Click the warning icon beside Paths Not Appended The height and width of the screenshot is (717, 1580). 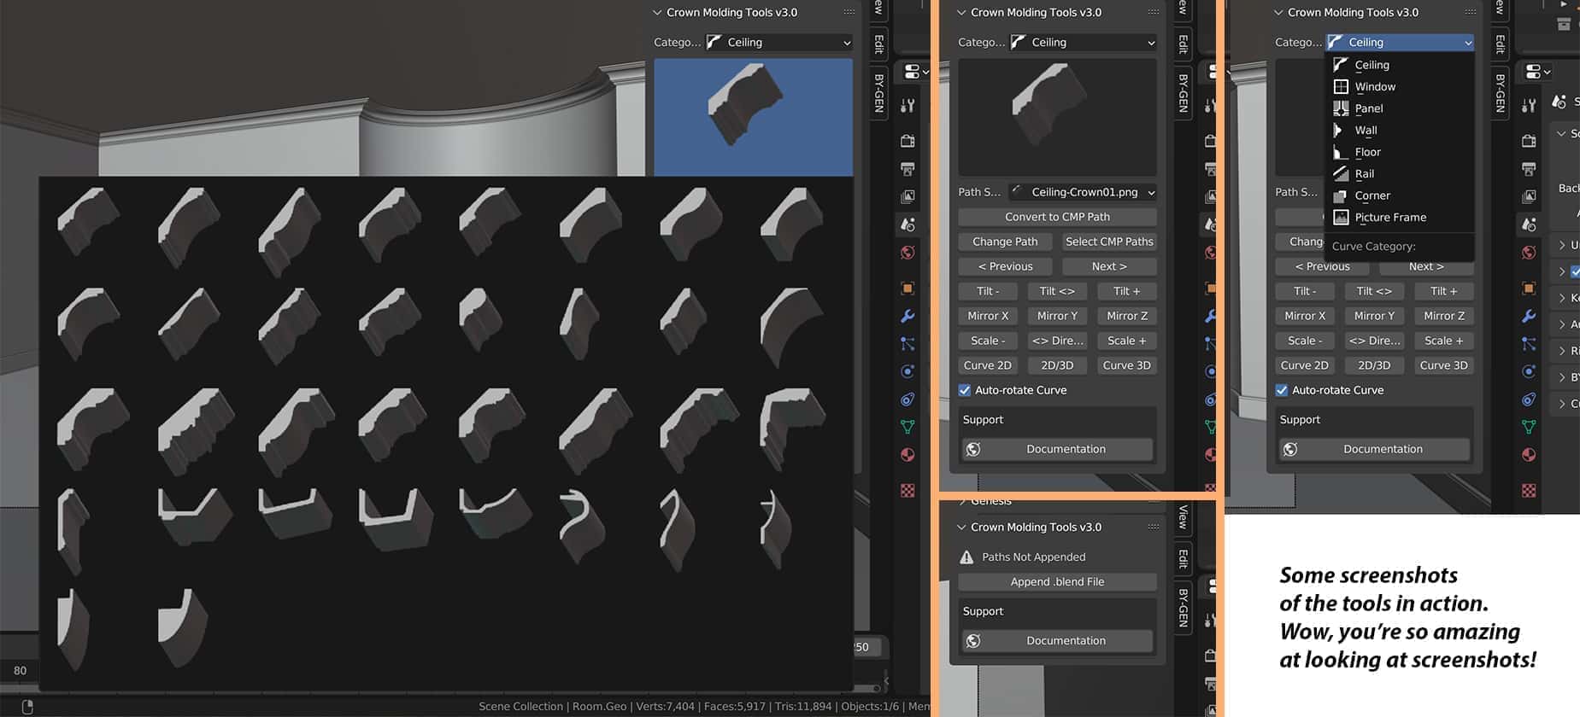tap(966, 557)
